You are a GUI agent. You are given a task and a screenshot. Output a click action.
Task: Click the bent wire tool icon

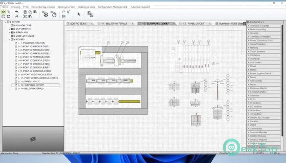[x=63, y=12]
